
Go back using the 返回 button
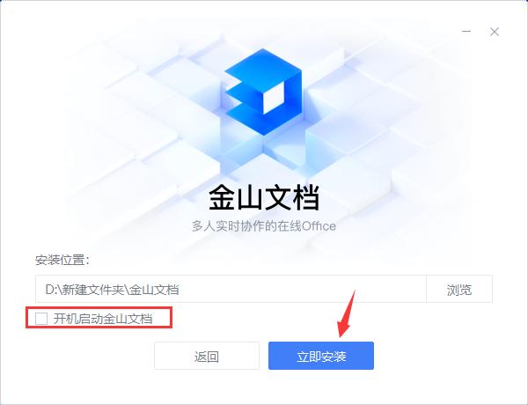point(207,356)
